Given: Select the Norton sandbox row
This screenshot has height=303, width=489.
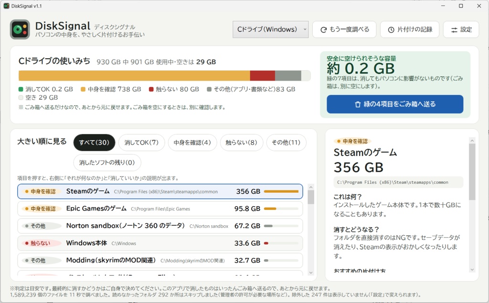Looking at the screenshot, I should click(160, 226).
